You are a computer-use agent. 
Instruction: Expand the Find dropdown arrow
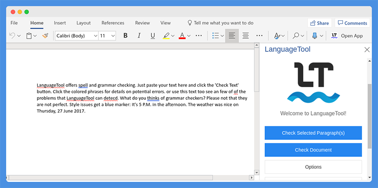pyautogui.click(x=302, y=36)
